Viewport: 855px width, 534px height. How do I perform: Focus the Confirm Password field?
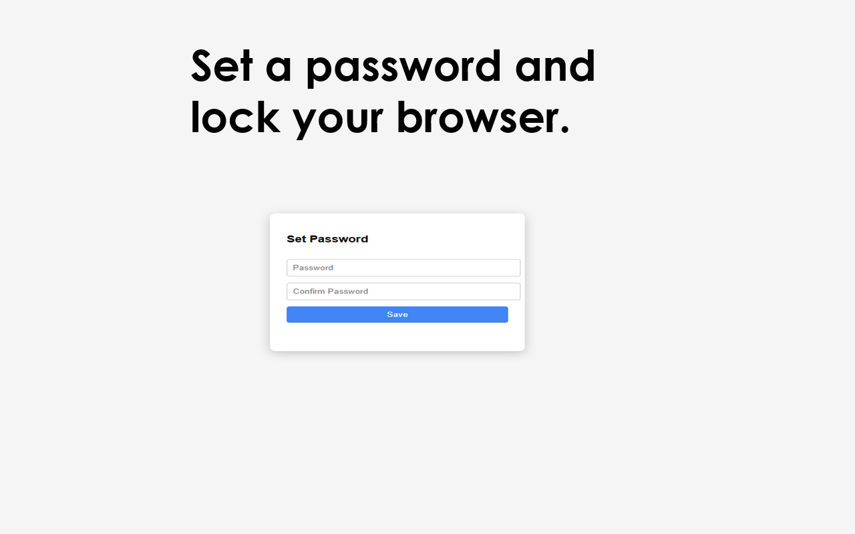pyautogui.click(x=403, y=291)
